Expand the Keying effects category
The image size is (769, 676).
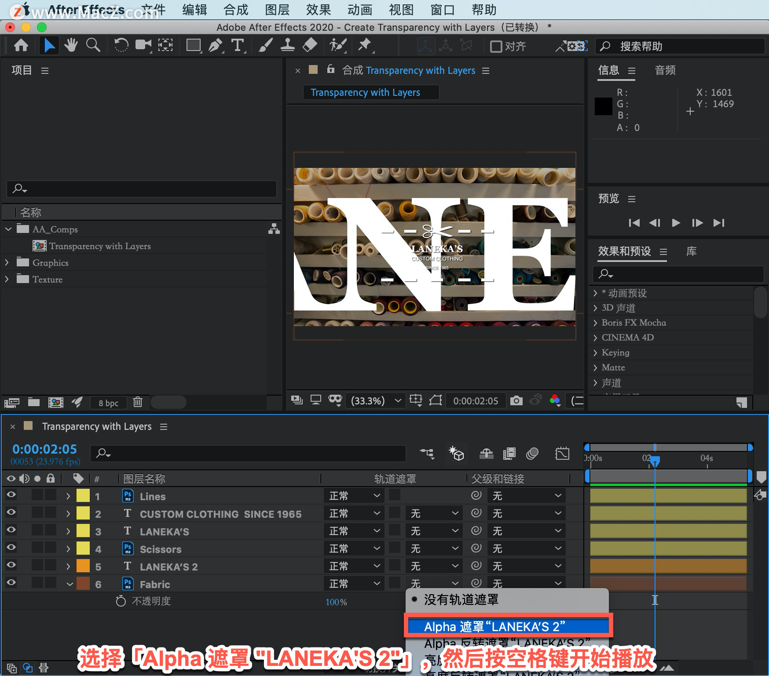[x=595, y=353]
